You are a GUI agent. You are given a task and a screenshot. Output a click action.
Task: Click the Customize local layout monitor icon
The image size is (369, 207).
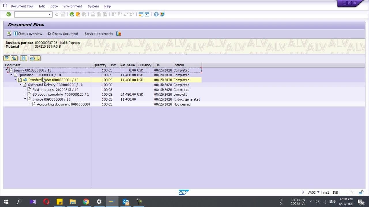click(x=162, y=14)
